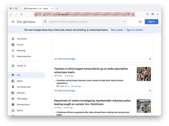Viewport: 169px width, 126px height.
Task: Click the Entertainment film icon
Action: point(13,105)
